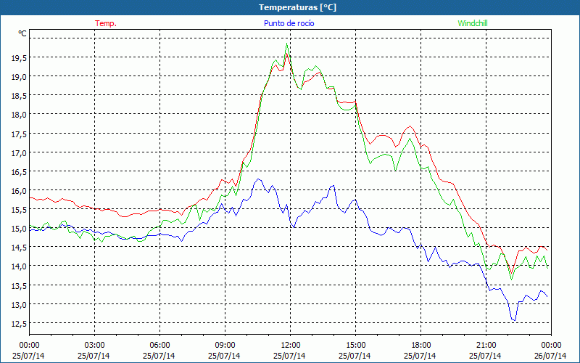The width and height of the screenshot is (580, 363).
Task: Click the 17,0 y-axis value
Action: (x=20, y=152)
